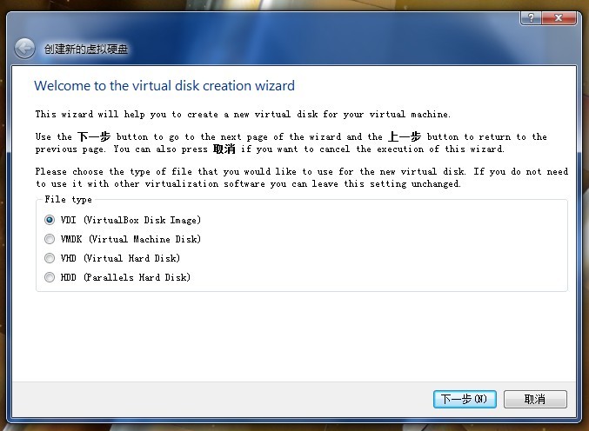
Task: Choose the VMDK radio button
Action: pos(50,239)
